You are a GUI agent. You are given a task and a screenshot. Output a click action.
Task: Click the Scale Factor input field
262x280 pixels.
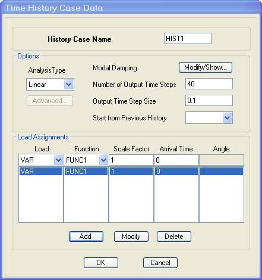131,160
